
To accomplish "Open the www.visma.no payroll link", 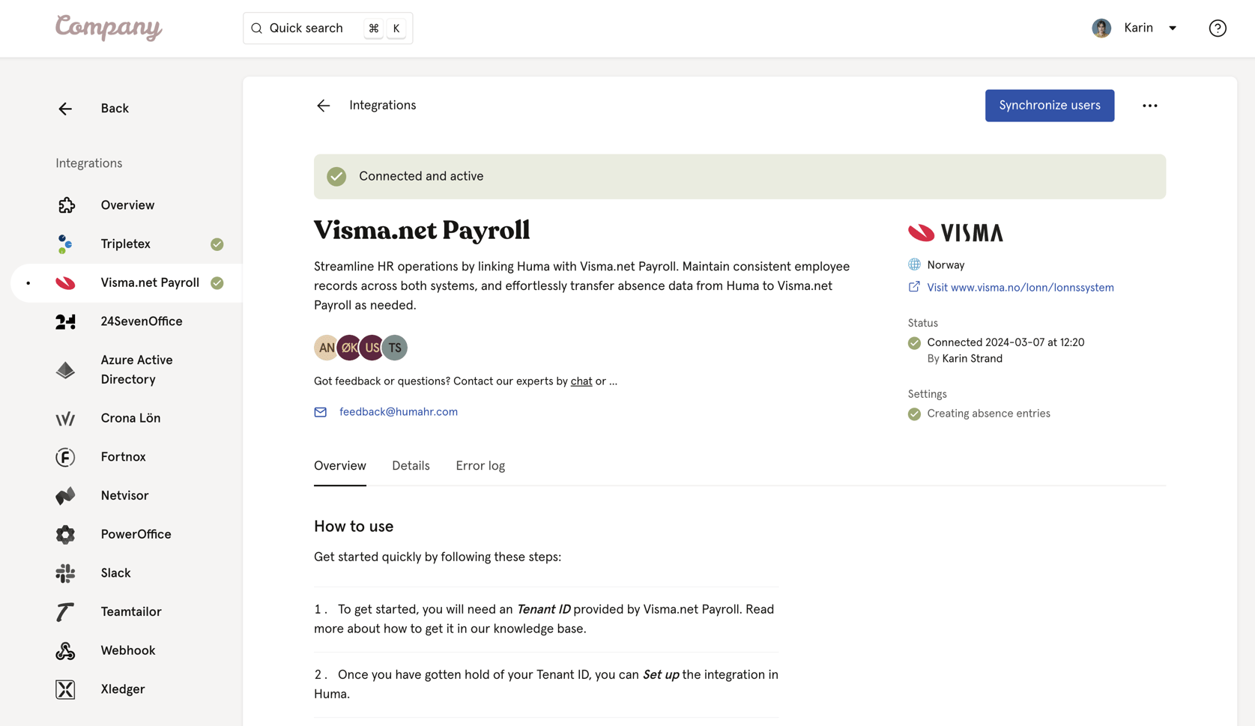I will pos(1020,287).
